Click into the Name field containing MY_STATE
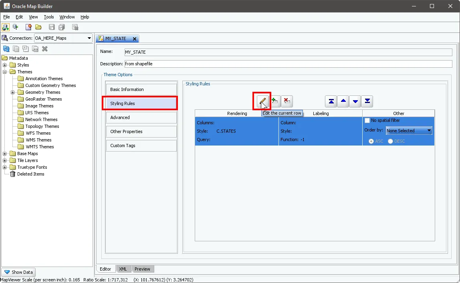The height and width of the screenshot is (283, 460). [x=288, y=52]
